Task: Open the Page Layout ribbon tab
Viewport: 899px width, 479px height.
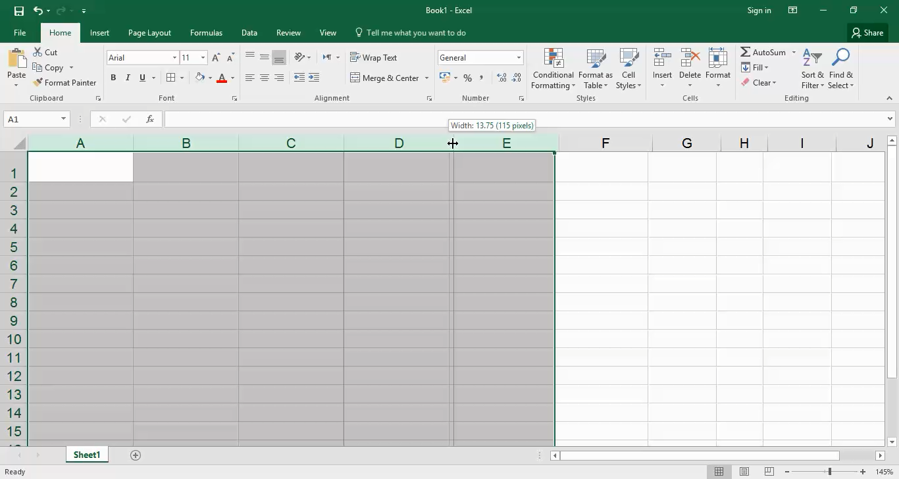Action: (149, 33)
